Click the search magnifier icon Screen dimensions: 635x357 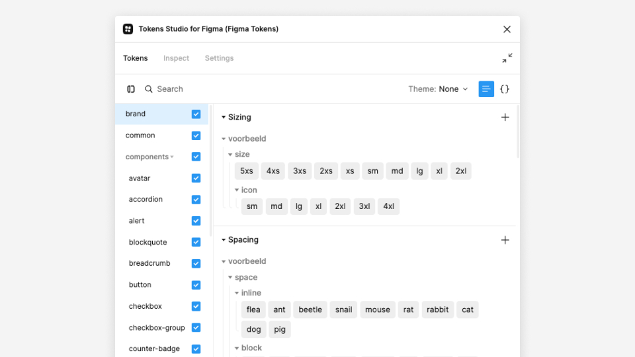(149, 89)
